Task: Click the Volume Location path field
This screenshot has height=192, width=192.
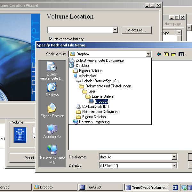Action: coord(80,30)
